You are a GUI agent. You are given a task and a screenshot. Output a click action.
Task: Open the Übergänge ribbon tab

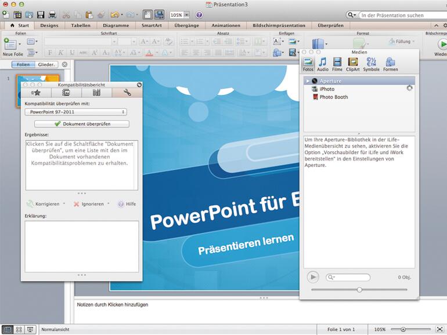pos(187,26)
